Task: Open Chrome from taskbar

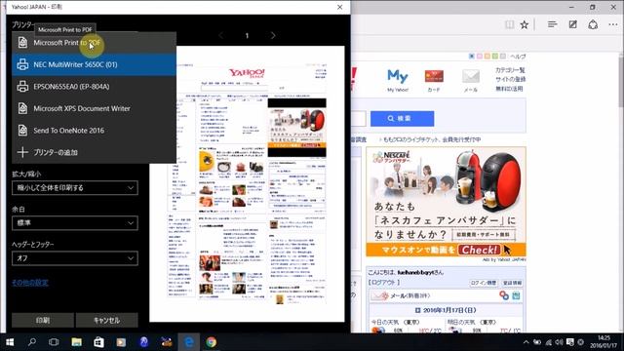Action: click(x=212, y=342)
